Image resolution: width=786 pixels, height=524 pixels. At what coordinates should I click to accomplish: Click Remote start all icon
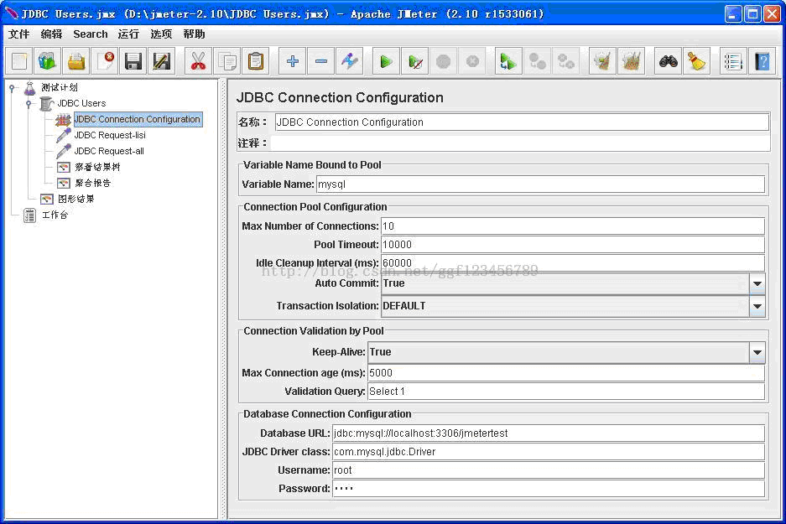click(508, 61)
